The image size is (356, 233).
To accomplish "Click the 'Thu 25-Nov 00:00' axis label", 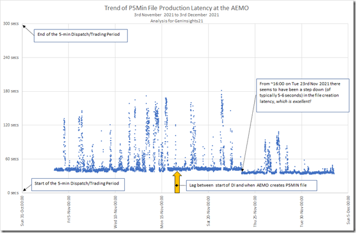I will 255,212.
